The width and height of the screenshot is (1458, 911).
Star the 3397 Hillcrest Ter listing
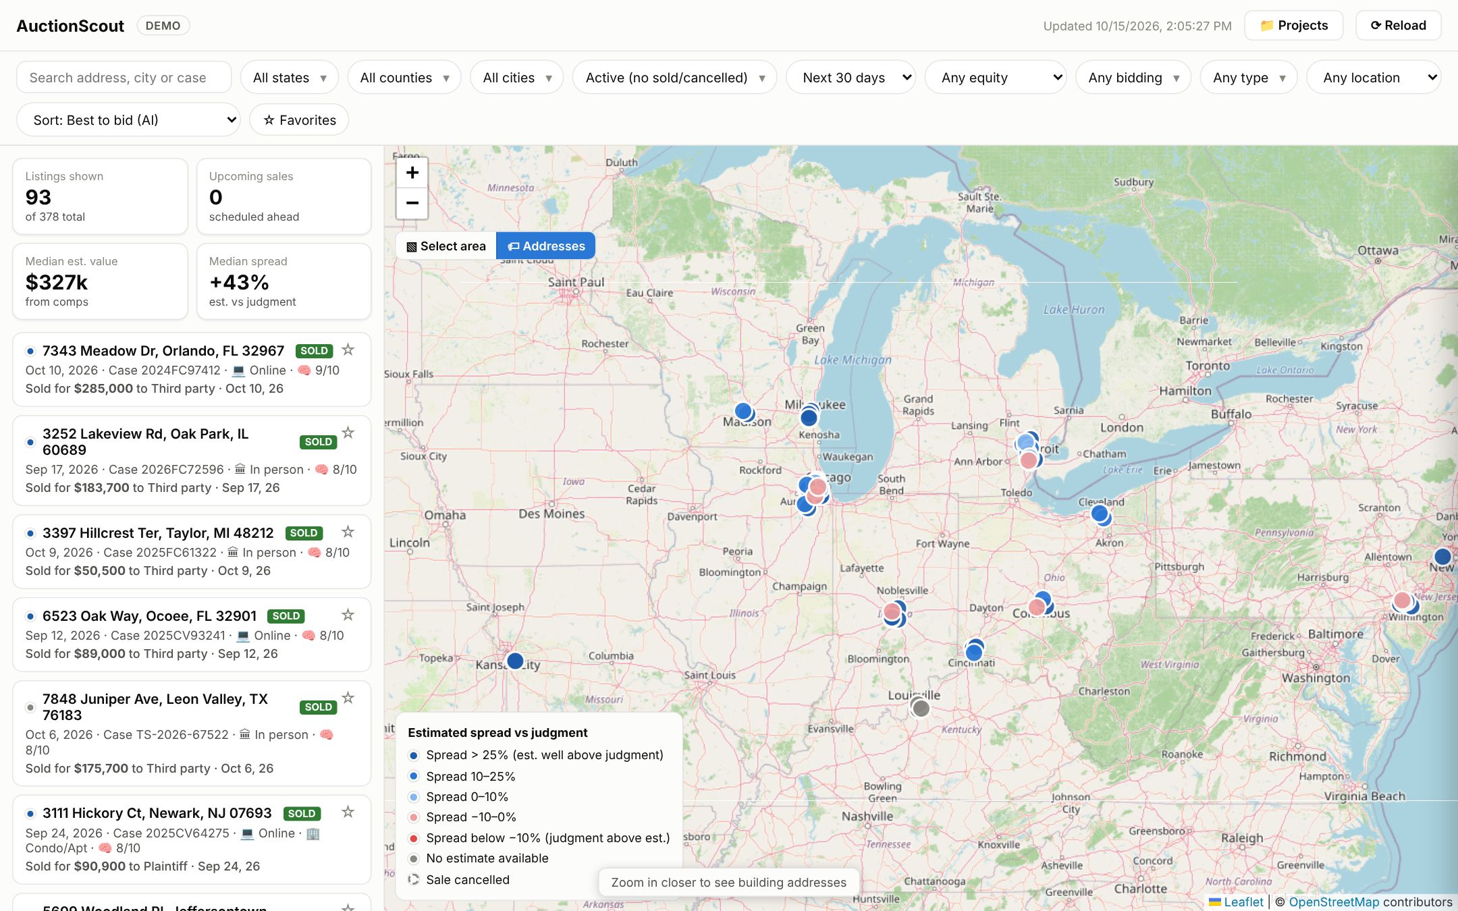(x=348, y=532)
